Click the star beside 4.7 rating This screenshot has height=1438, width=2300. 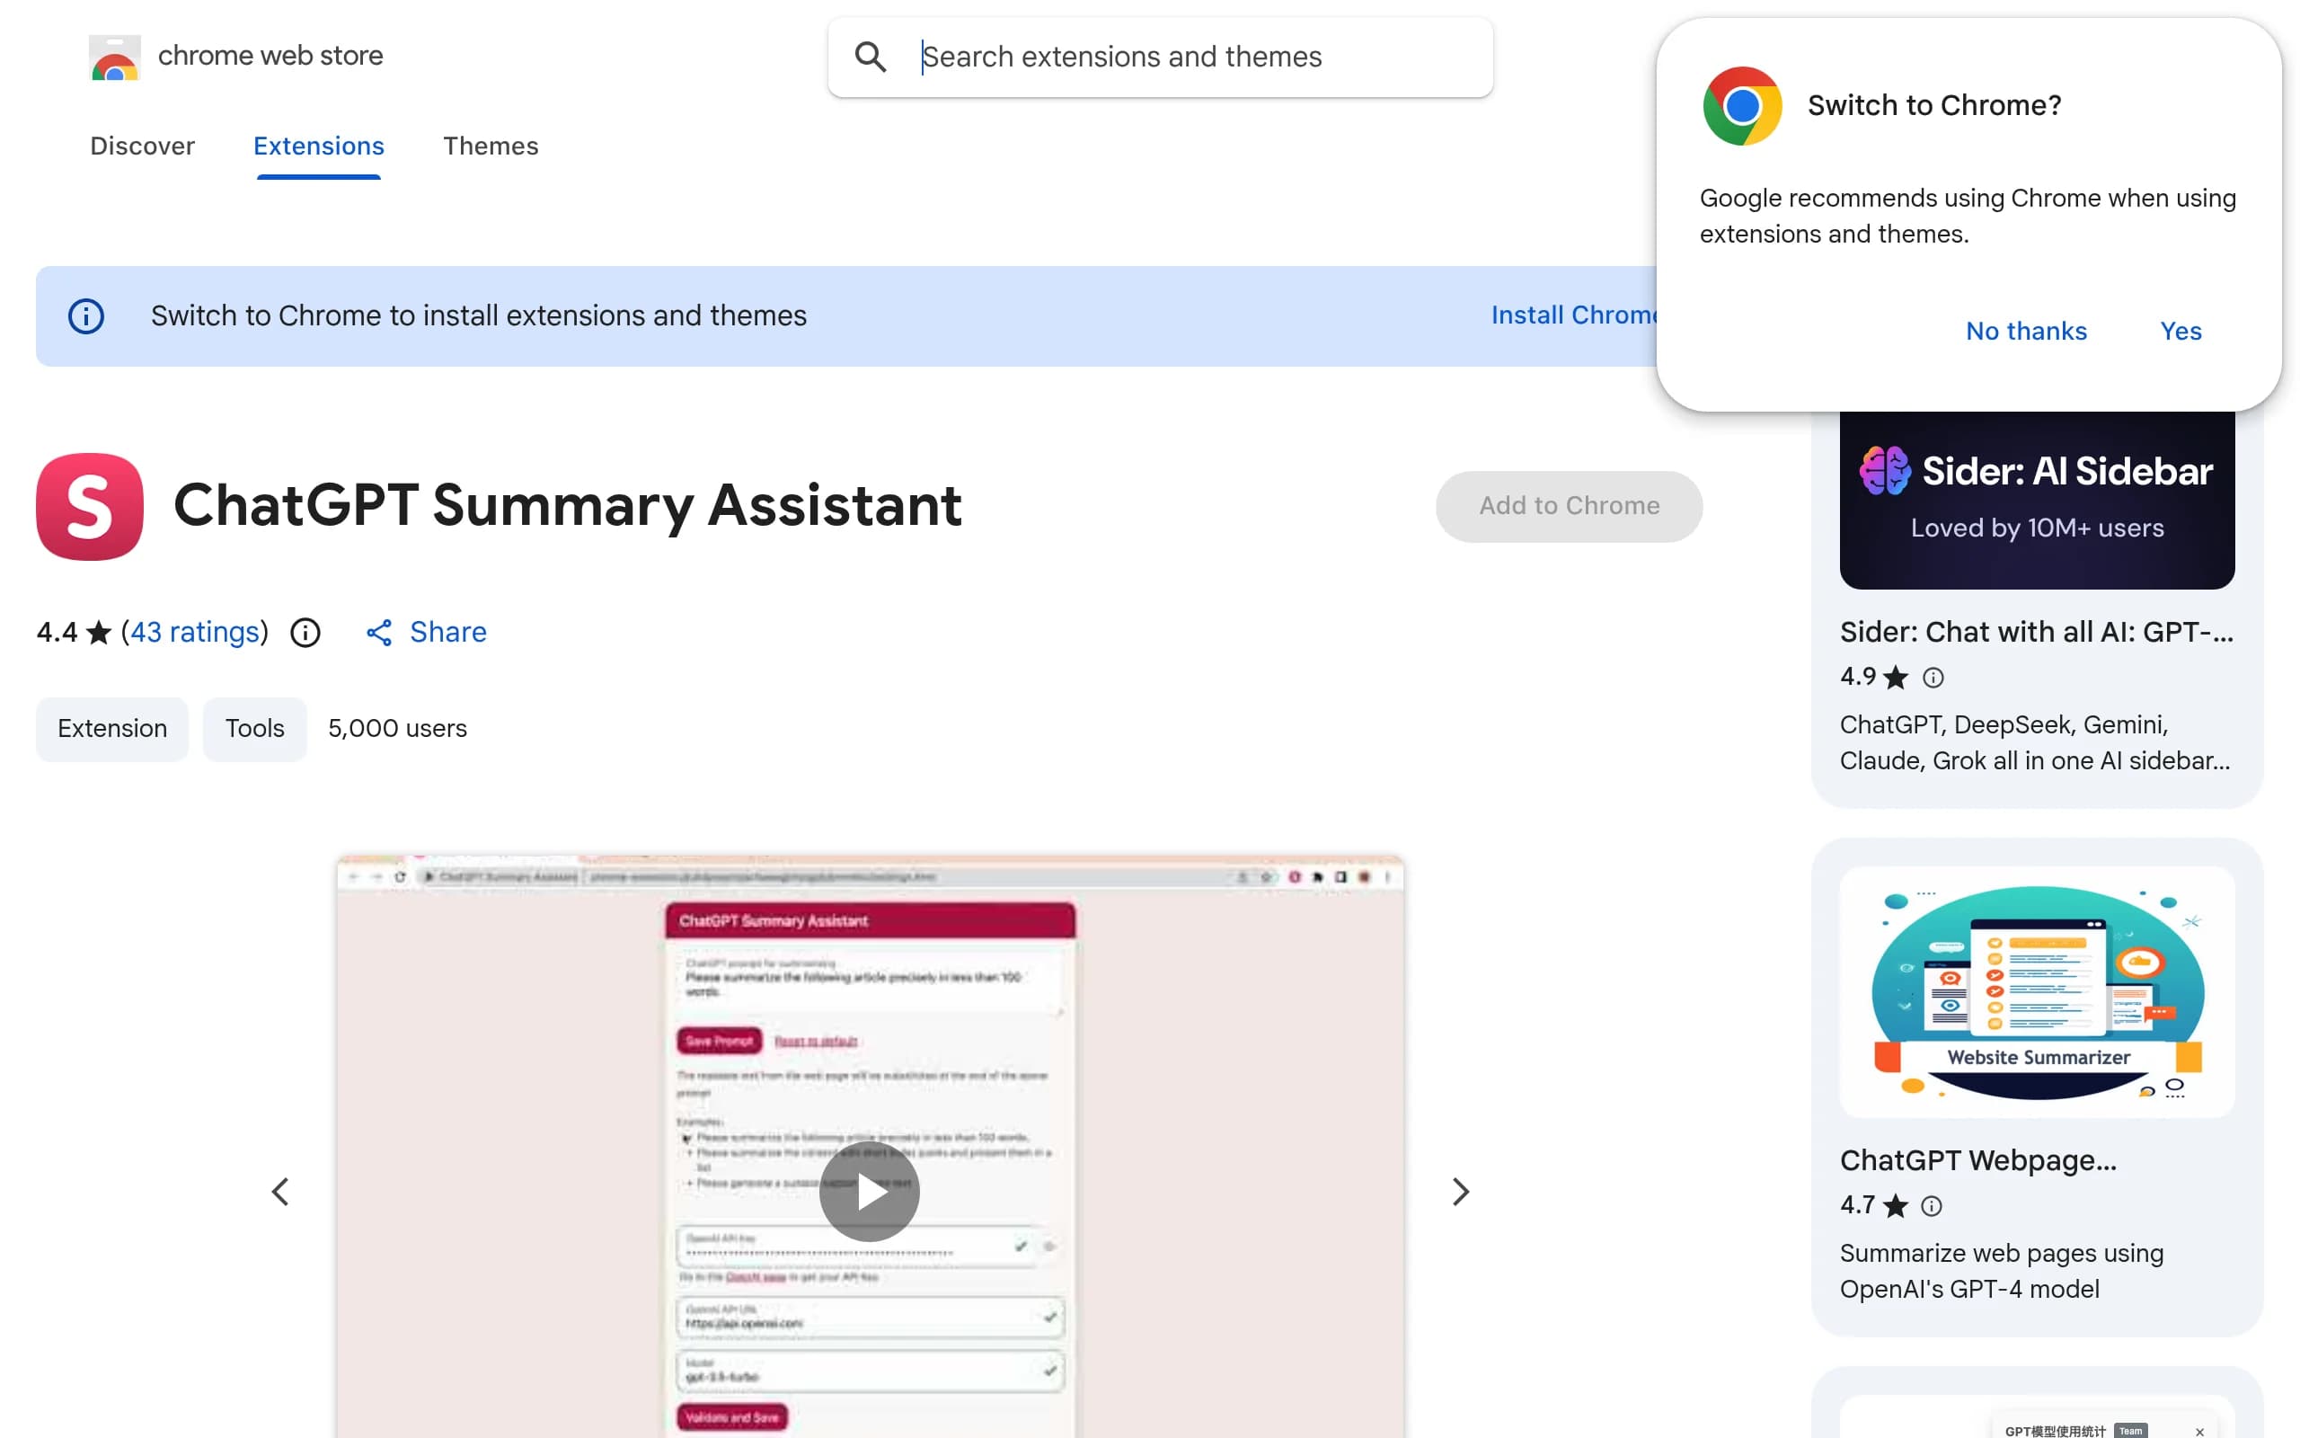click(x=1895, y=1206)
